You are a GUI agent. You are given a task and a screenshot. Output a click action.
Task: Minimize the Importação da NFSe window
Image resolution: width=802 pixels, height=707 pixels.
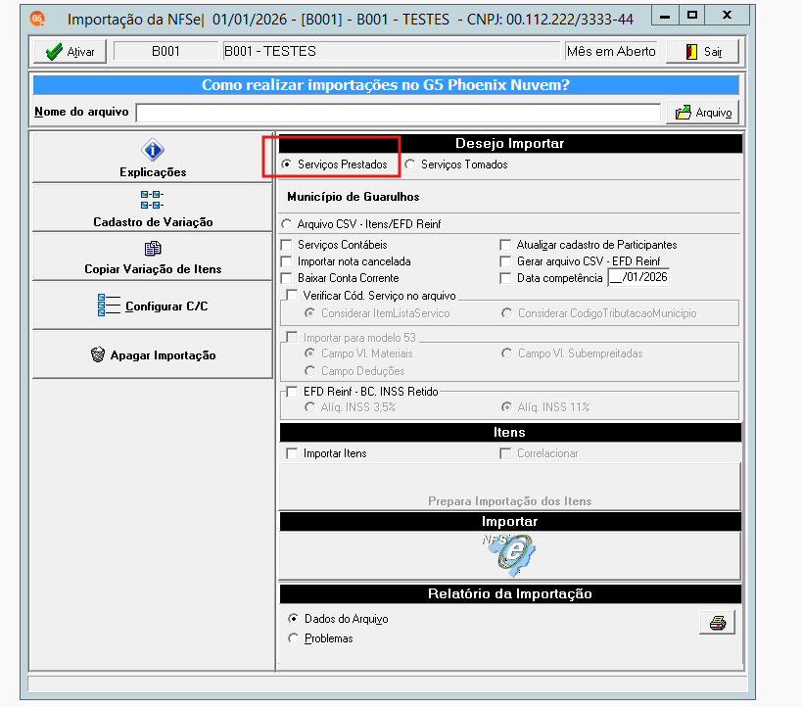pyautogui.click(x=665, y=16)
